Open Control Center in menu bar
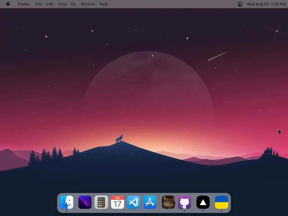 click(240, 4)
